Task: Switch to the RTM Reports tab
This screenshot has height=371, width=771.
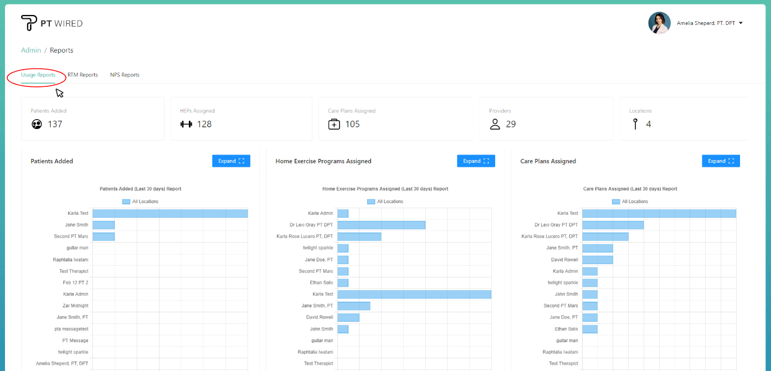Action: click(83, 75)
